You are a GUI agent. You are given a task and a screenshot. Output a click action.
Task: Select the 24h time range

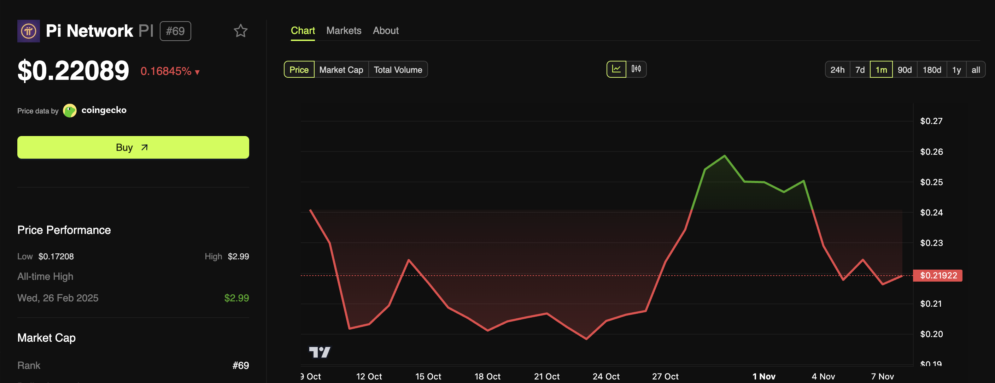pos(837,70)
